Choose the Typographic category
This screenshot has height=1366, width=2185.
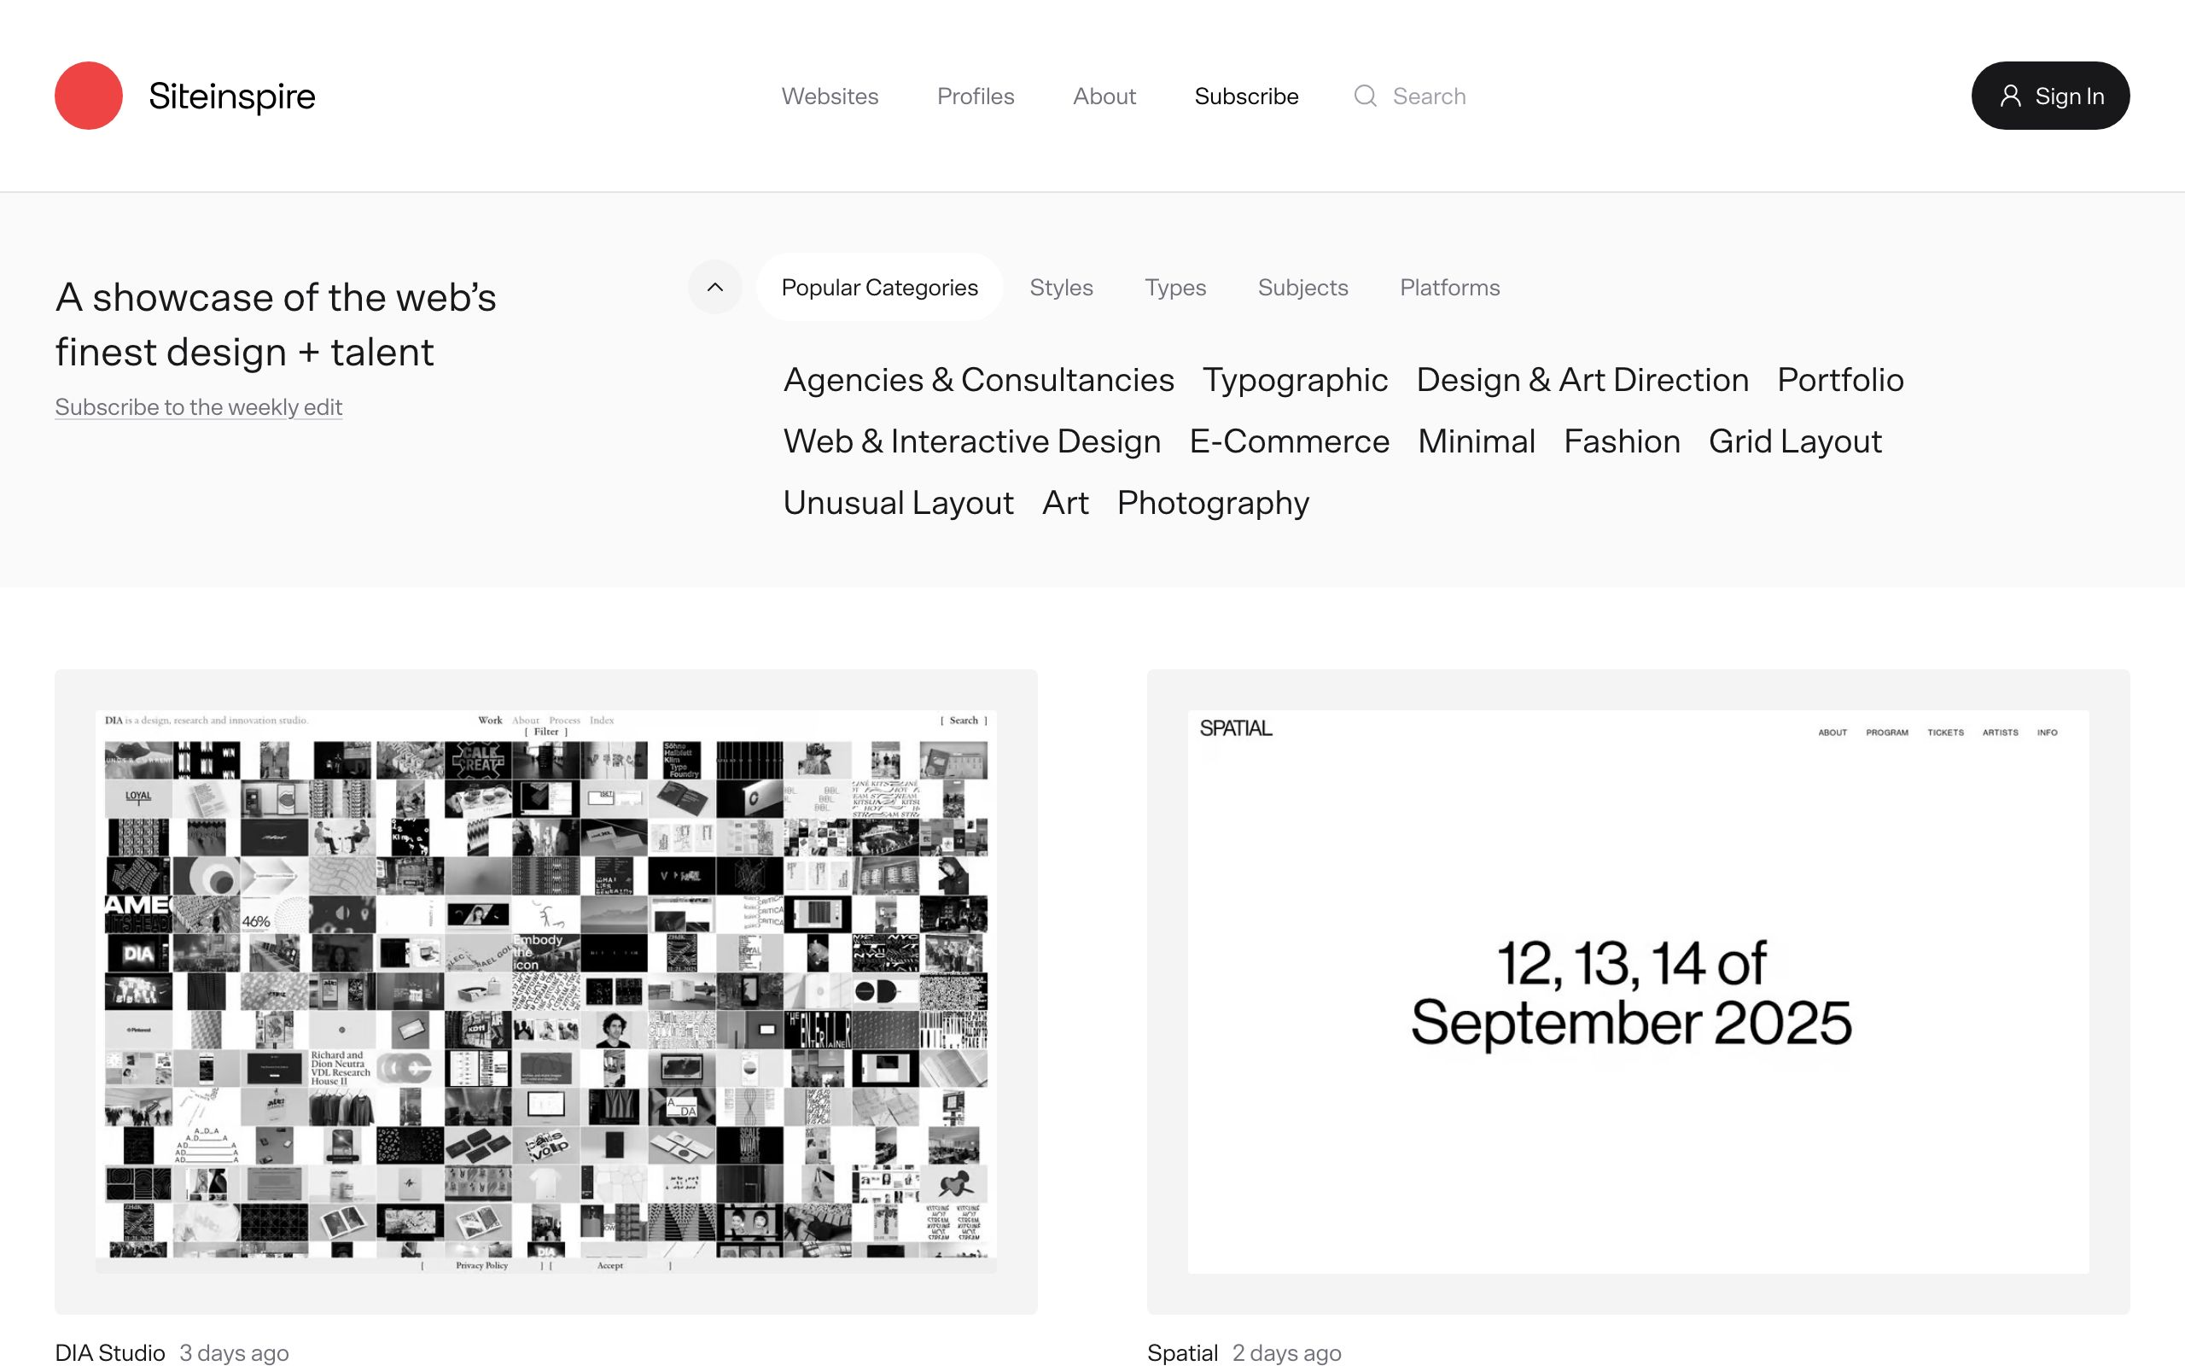pyautogui.click(x=1295, y=379)
